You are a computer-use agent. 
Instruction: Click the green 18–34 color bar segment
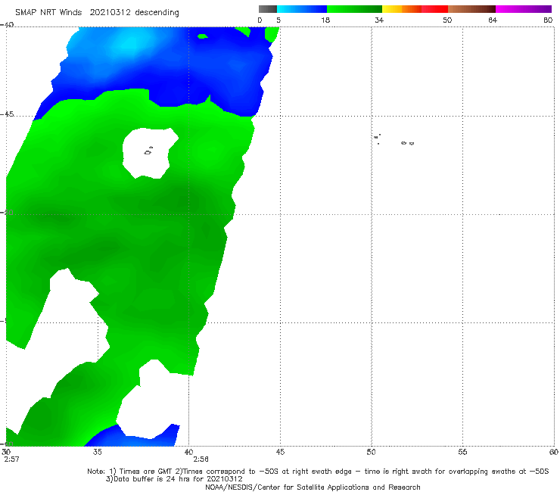(x=354, y=9)
